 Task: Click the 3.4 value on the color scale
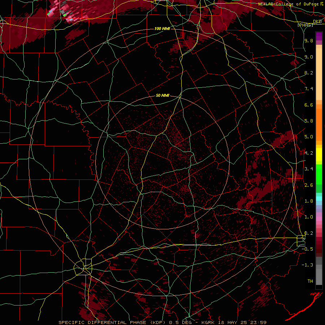[x=309, y=169]
